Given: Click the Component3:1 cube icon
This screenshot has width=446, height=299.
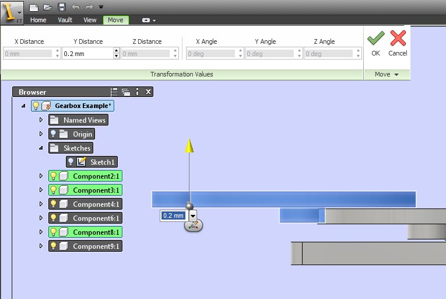Looking at the screenshot, I should (x=64, y=190).
